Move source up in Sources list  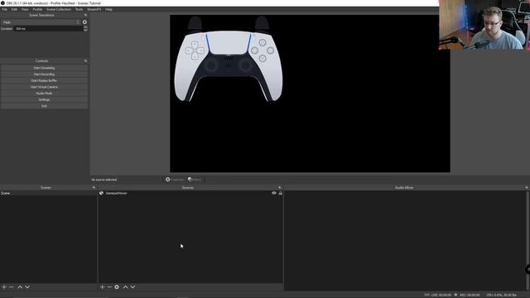125,287
